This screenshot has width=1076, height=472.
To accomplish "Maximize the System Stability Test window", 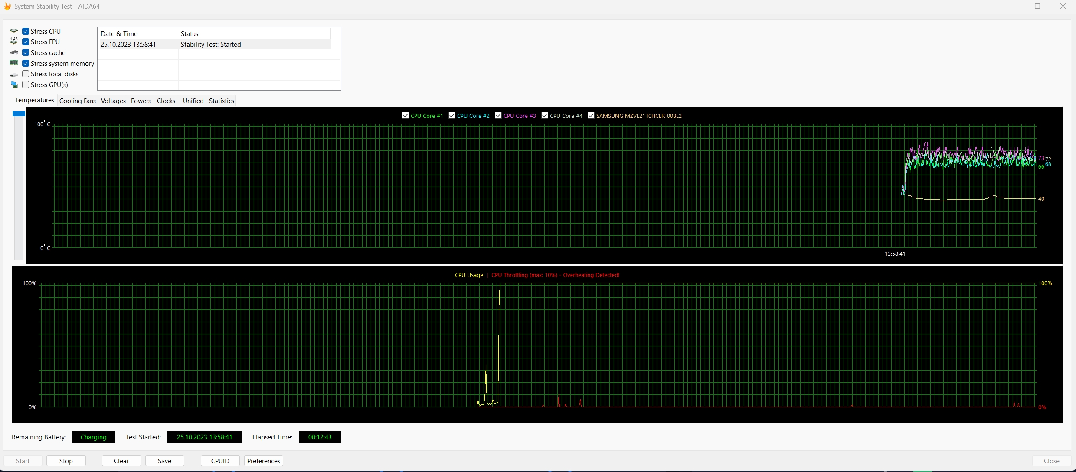I will point(1037,6).
